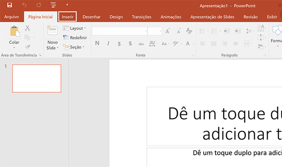This screenshot has width=282, height=167.
Task: Align text right
Action: click(x=225, y=44)
